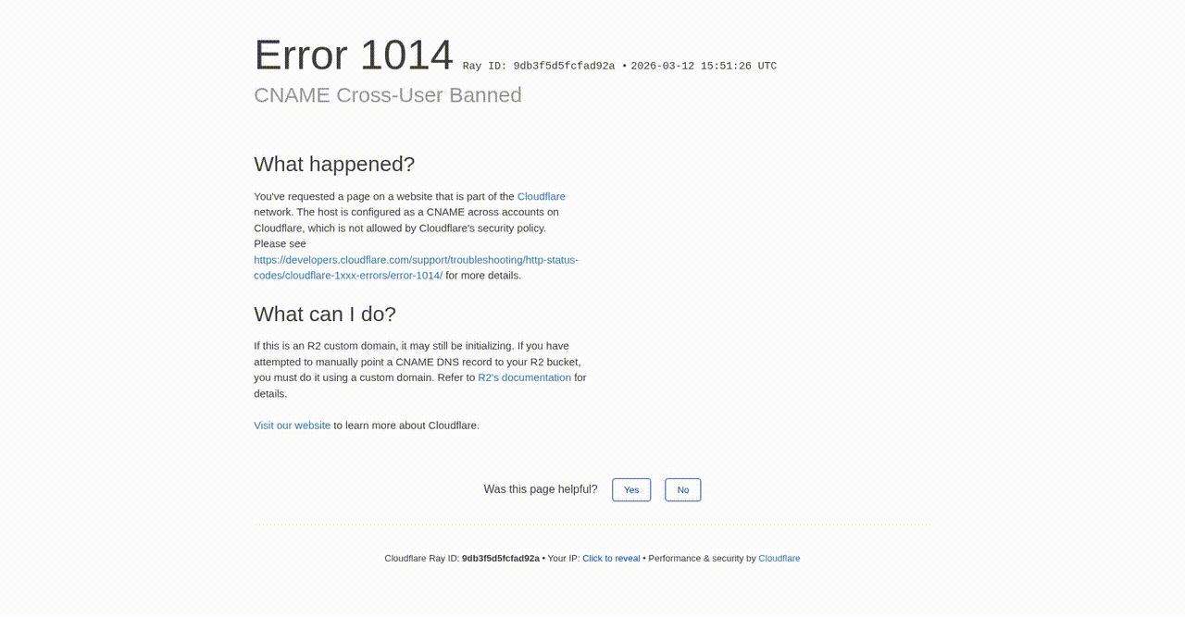Open R2's documentation link
The width and height of the screenshot is (1185, 617).
[x=524, y=377]
